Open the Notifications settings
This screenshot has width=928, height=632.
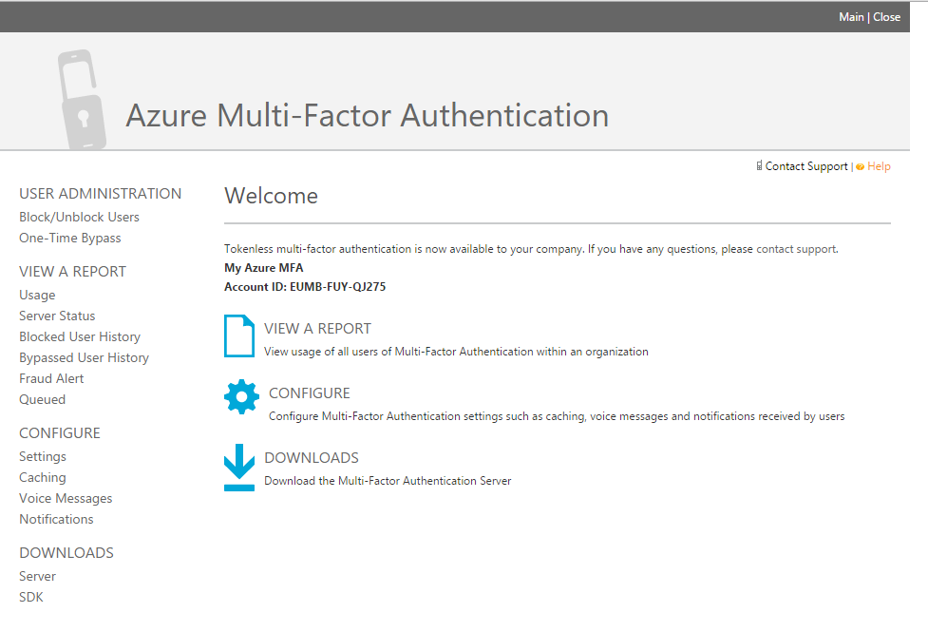click(56, 519)
